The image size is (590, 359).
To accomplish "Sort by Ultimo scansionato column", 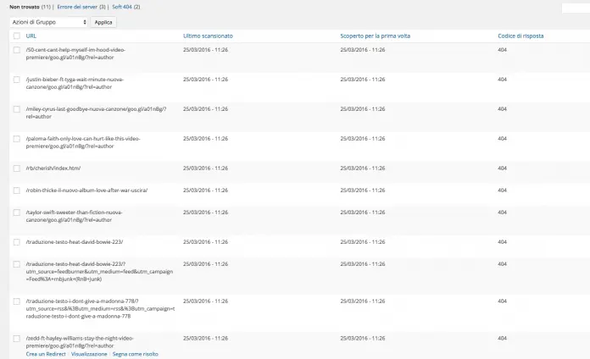I will (x=208, y=36).
